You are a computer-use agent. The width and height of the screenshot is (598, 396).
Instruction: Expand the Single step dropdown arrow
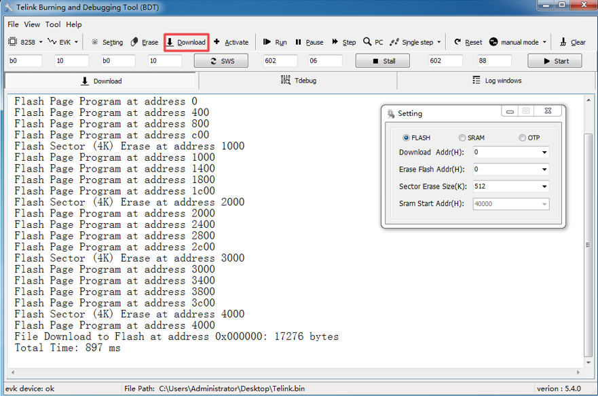439,42
